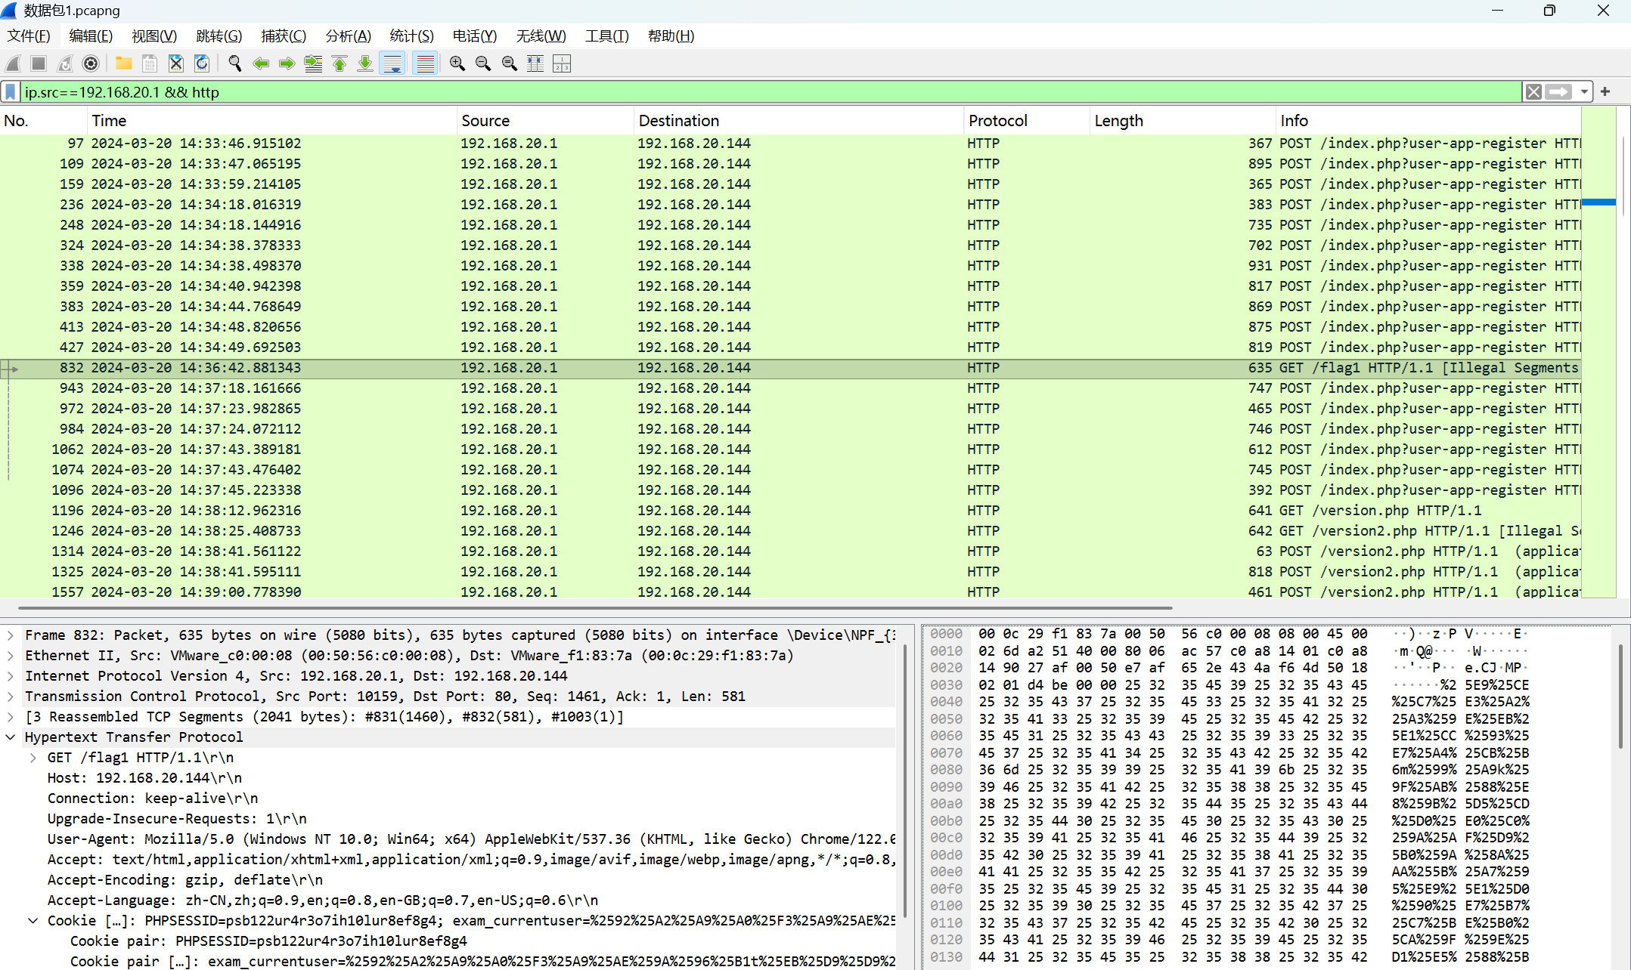Jump to first packet icon
The height and width of the screenshot is (970, 1631).
point(340,63)
